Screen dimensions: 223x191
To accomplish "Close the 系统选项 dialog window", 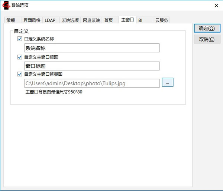I will point(216,5).
